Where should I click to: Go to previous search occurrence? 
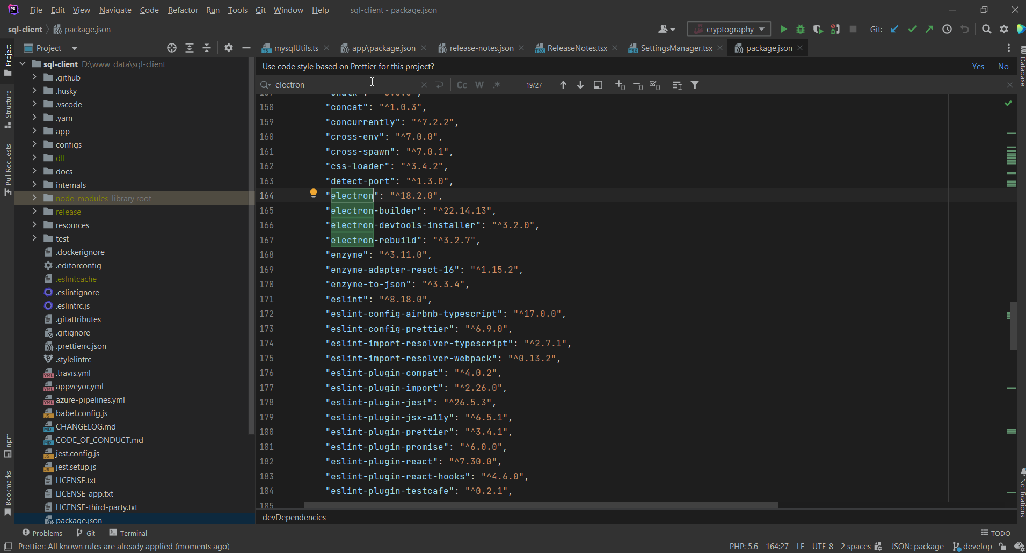[x=563, y=85]
